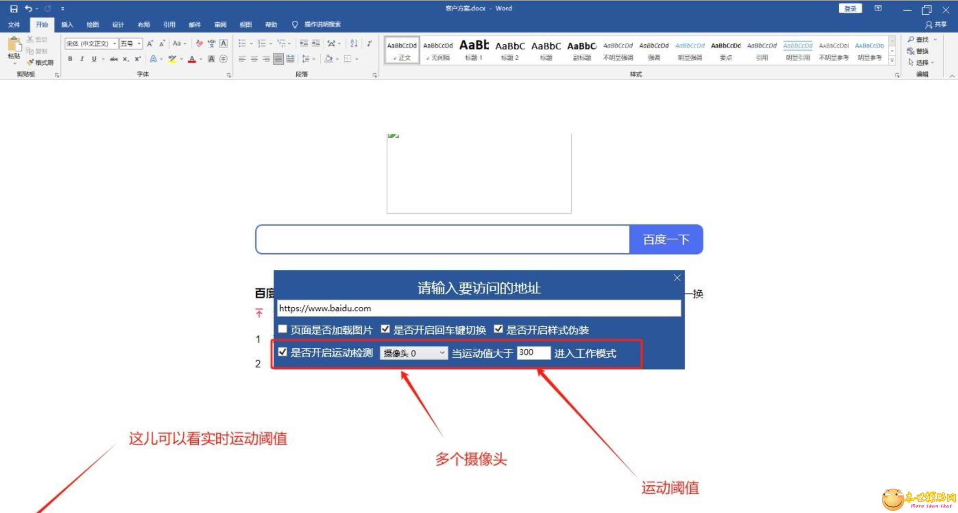Expand the line spacing dropdown

[313, 59]
